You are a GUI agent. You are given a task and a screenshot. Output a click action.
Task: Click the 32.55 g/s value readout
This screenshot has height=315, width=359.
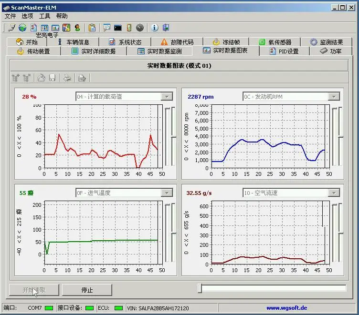pyautogui.click(x=199, y=193)
